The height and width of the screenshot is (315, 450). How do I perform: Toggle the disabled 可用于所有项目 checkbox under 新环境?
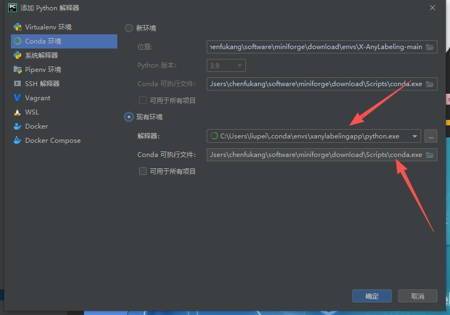(142, 100)
